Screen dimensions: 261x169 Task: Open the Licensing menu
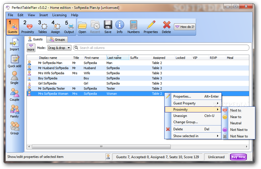click(59, 15)
